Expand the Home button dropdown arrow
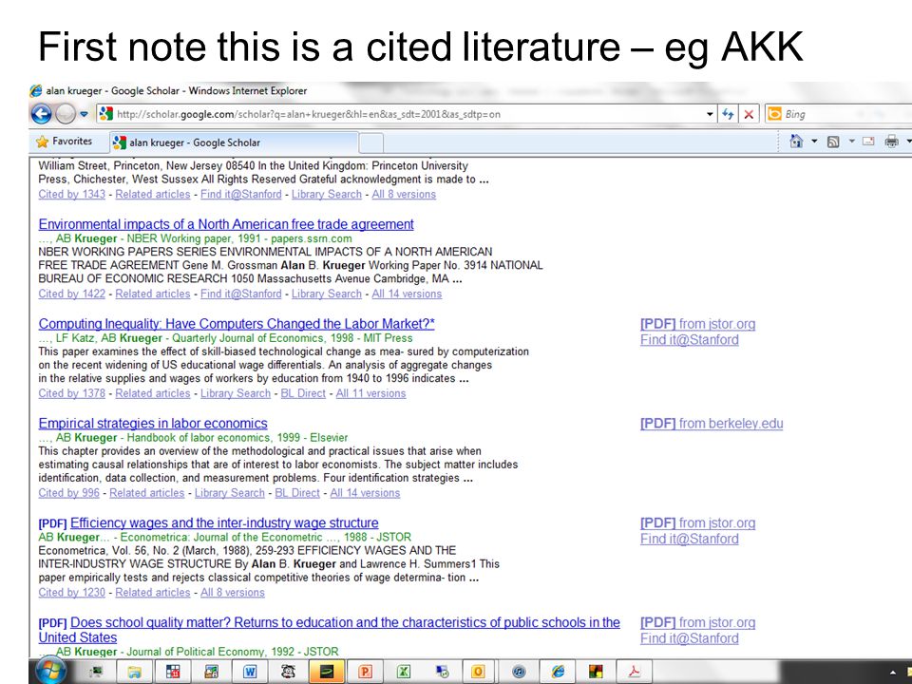The height and width of the screenshot is (684, 912). [x=814, y=141]
